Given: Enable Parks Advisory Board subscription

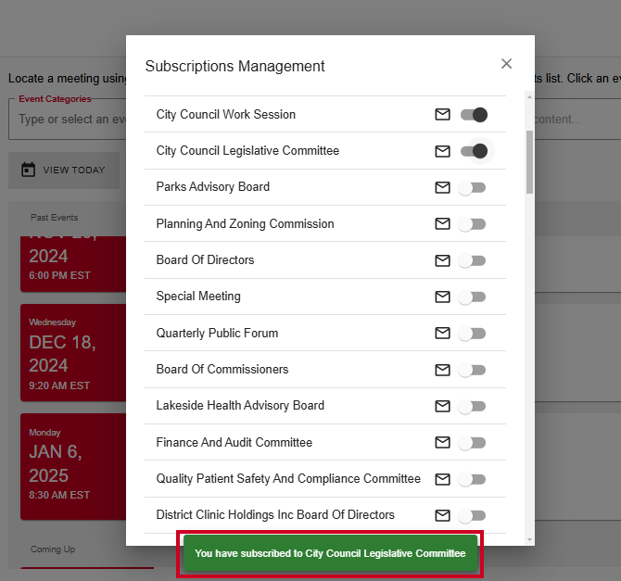Looking at the screenshot, I should tap(472, 188).
